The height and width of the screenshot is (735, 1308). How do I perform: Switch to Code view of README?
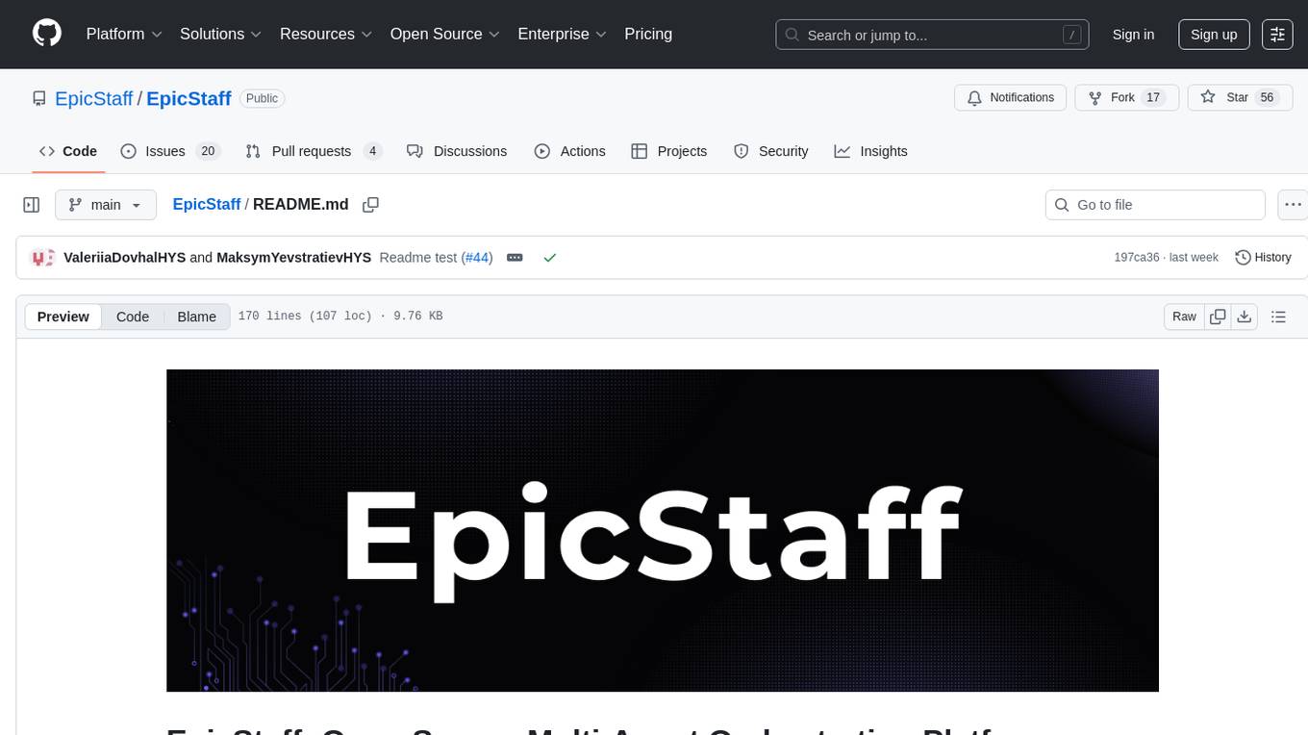(133, 317)
